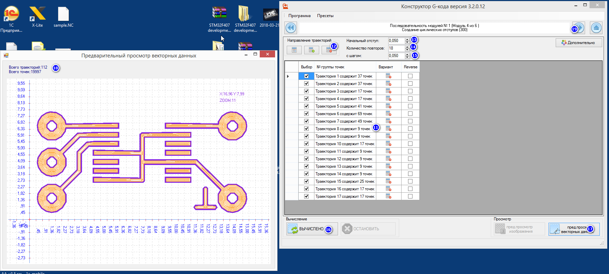Decrease Количество повторов using down arrow

(407, 50)
